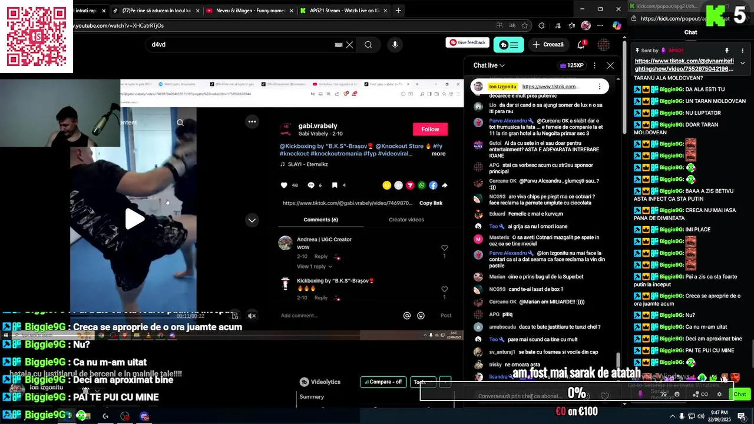
Task: Expand View 1 reply under Andreea's comment
Action: pos(315,267)
